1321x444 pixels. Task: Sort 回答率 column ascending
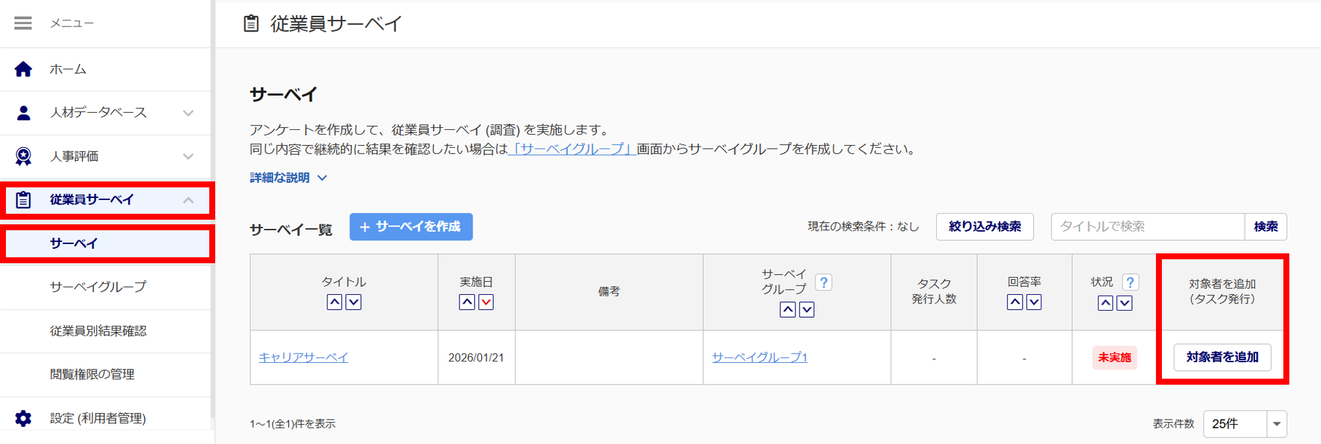coord(1015,302)
